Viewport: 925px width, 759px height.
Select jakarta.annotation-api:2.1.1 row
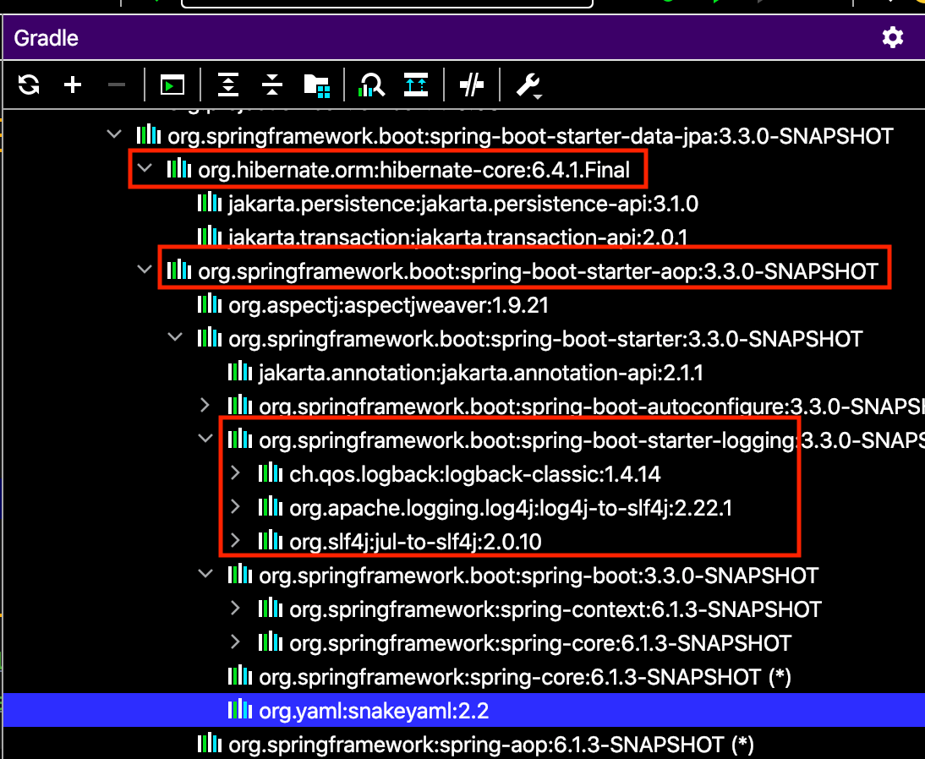click(463, 373)
